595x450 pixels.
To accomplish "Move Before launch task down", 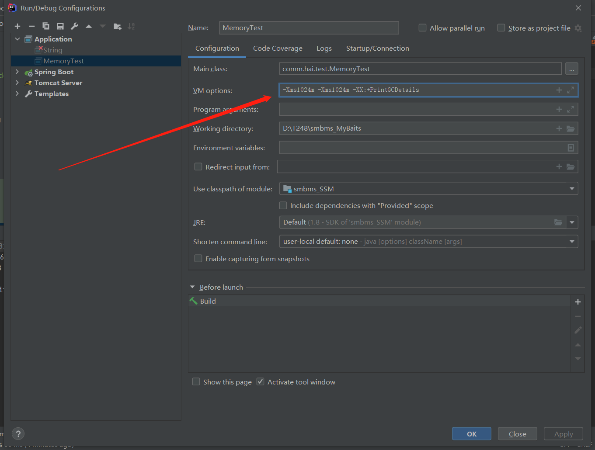I will 578,359.
